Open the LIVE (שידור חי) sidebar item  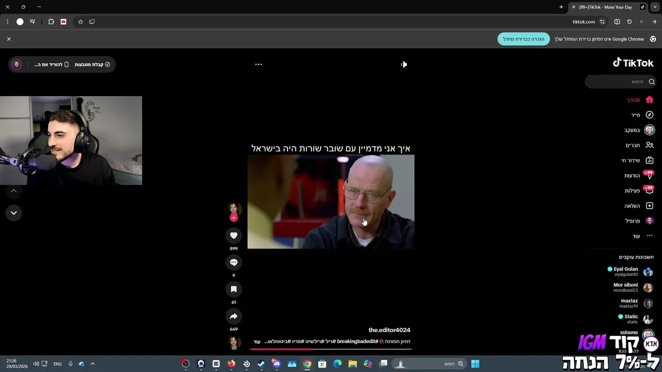point(638,160)
